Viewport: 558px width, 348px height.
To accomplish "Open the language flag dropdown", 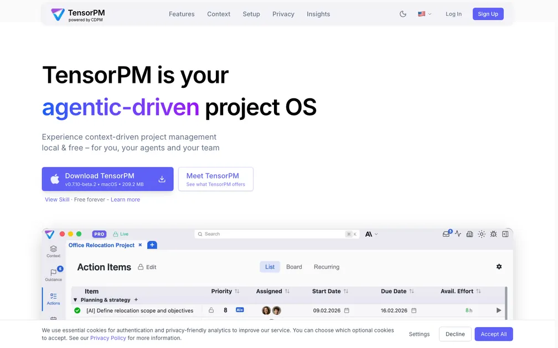I will [425, 14].
